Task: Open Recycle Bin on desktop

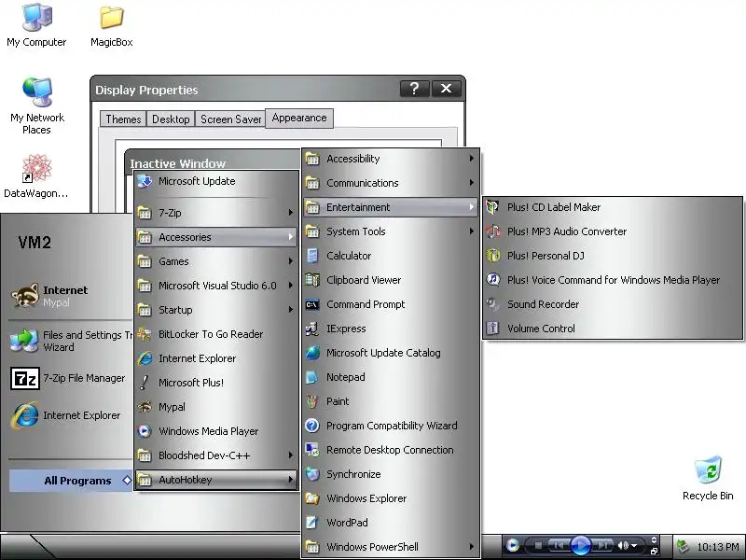Action: [x=708, y=478]
